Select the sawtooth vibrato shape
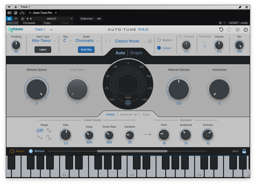256x185 pixels. tap(40, 137)
